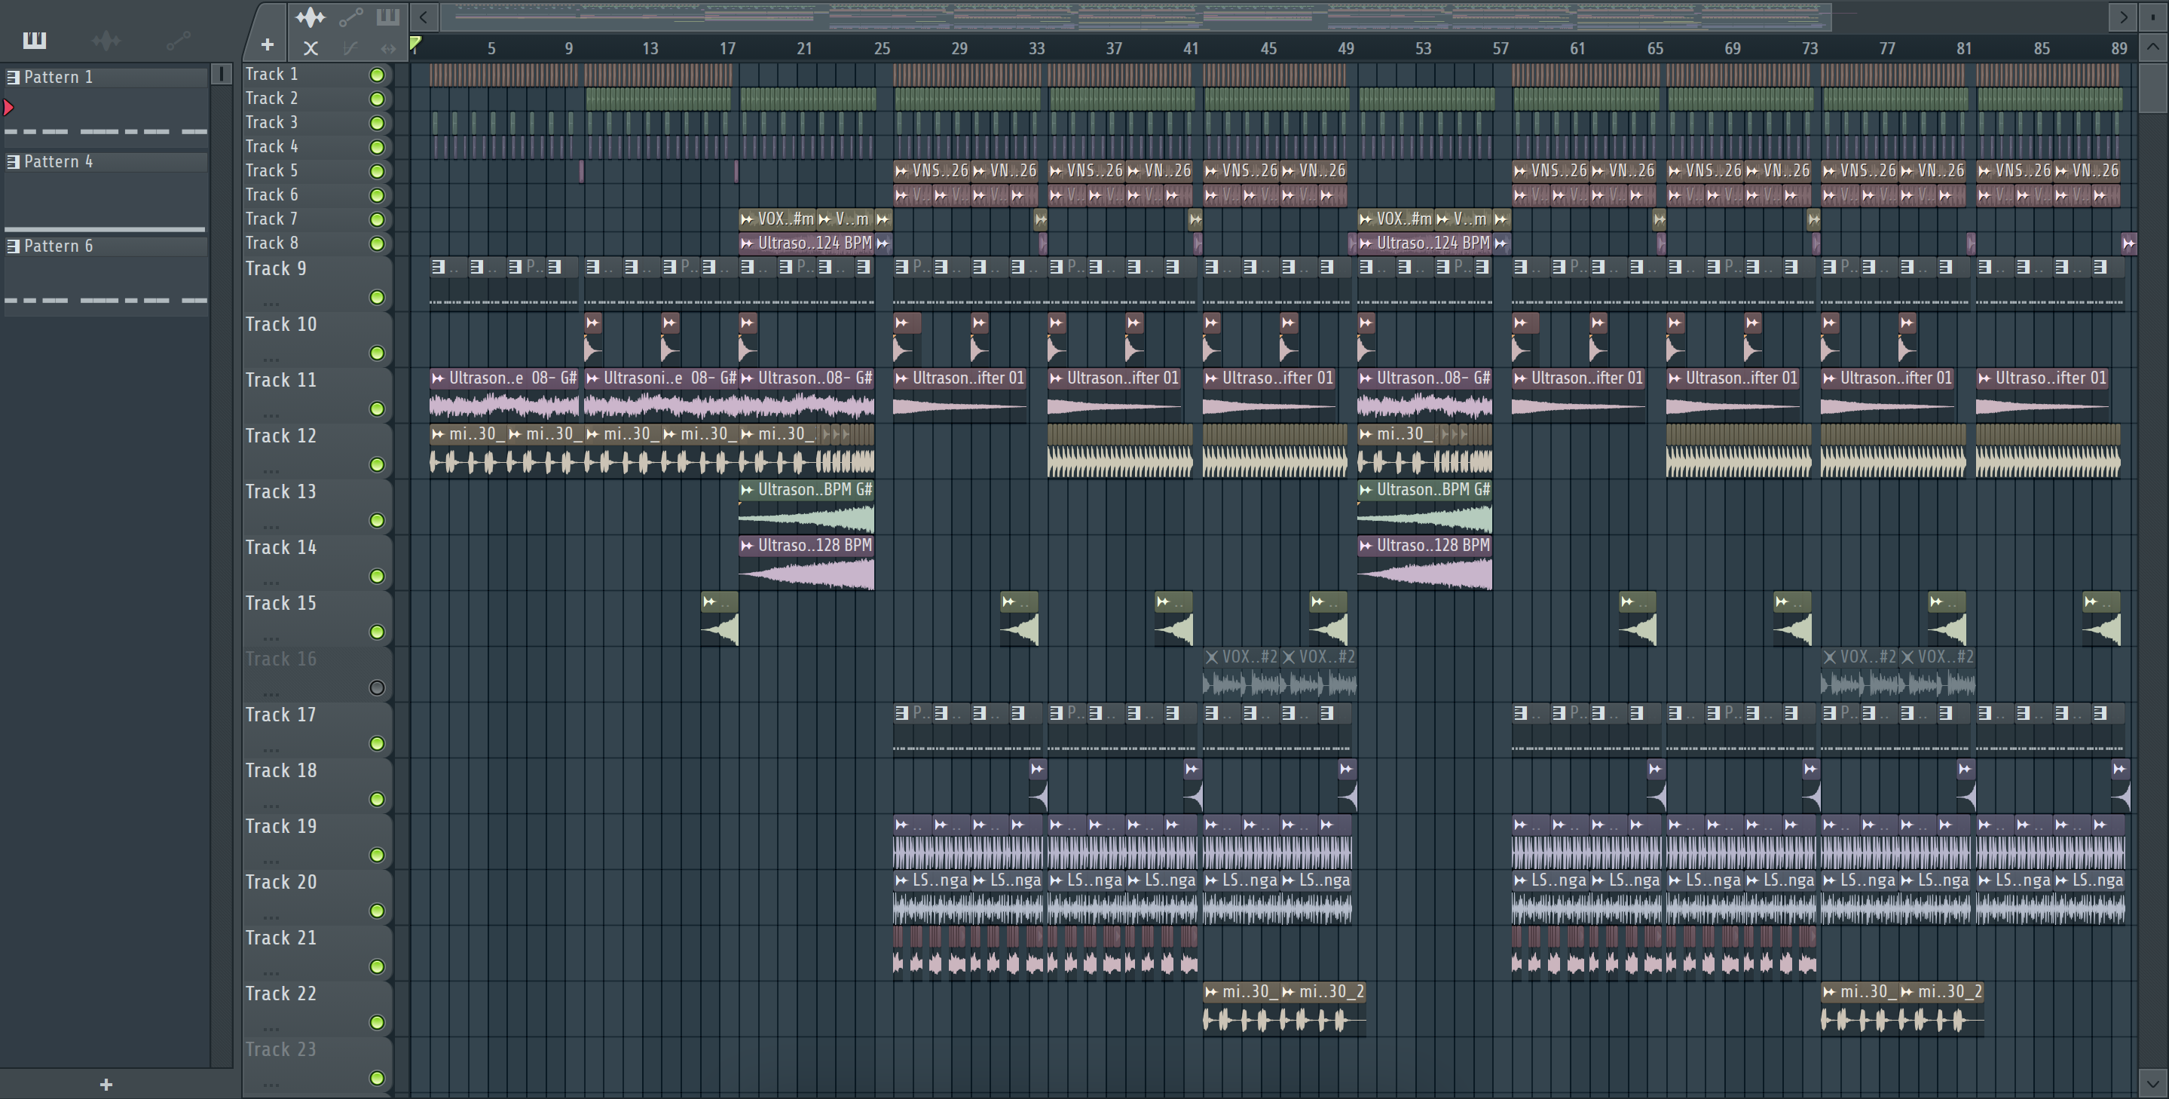Click the plus button left of the playlist focus icons

click(x=267, y=45)
